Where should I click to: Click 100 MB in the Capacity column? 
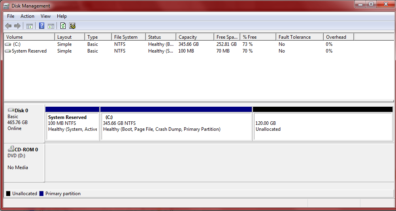click(186, 51)
